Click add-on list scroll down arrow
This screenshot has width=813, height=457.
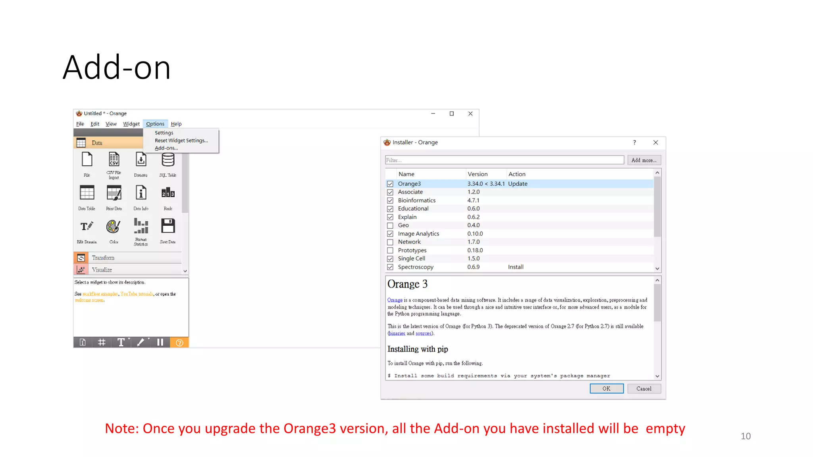657,269
